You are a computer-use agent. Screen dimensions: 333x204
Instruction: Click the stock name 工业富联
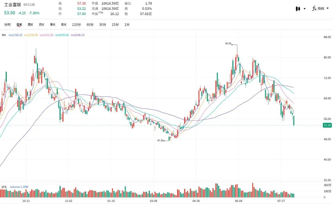tap(13, 4)
